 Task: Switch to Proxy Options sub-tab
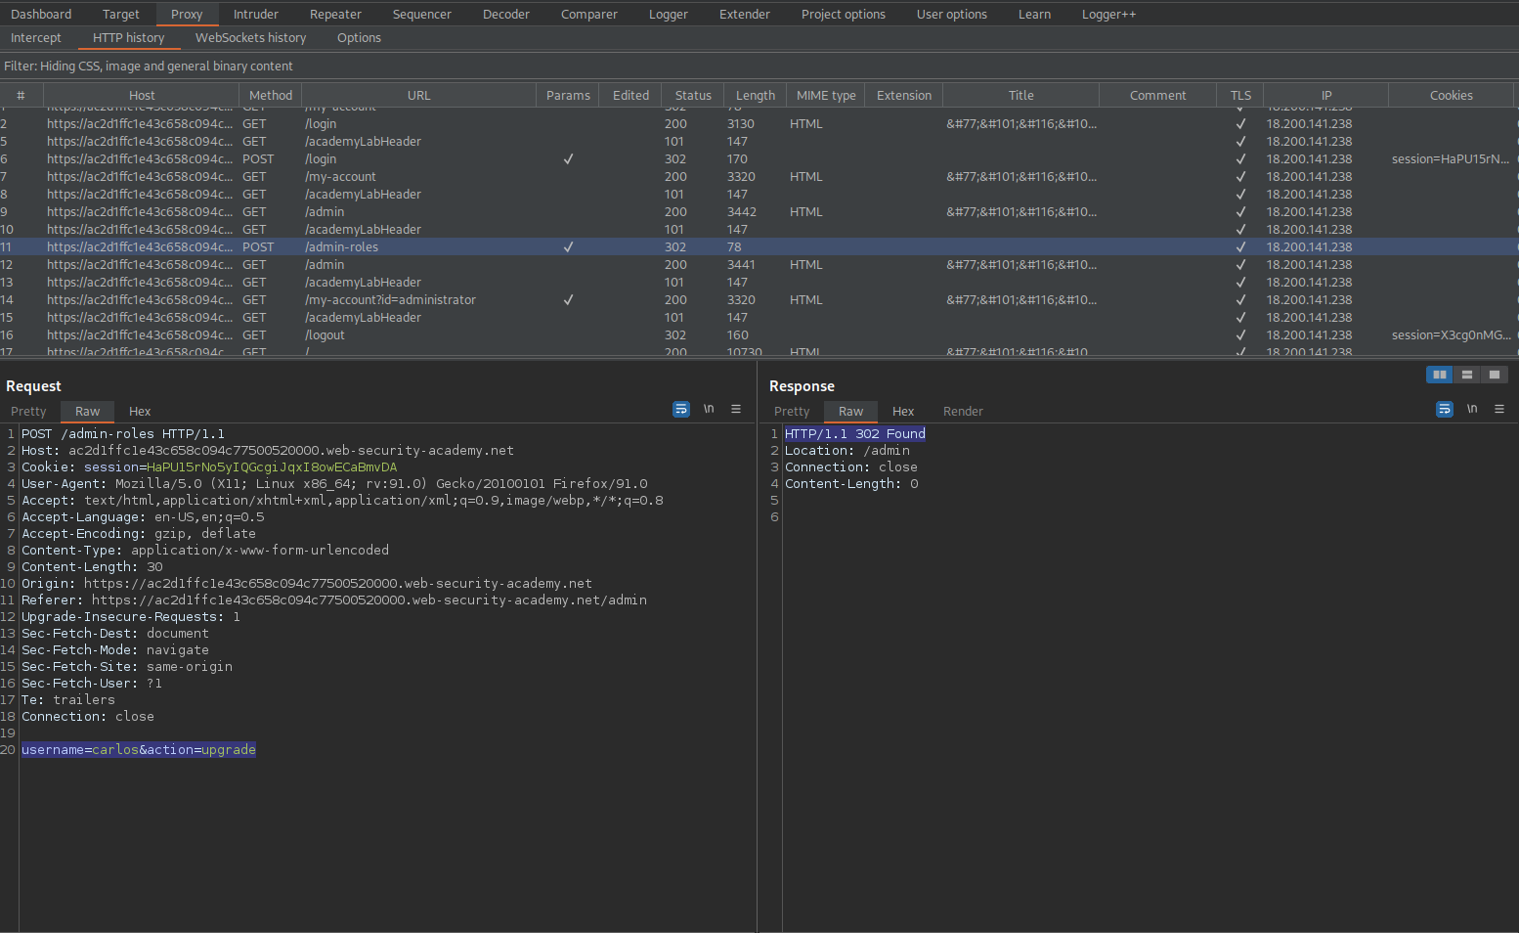[360, 37]
